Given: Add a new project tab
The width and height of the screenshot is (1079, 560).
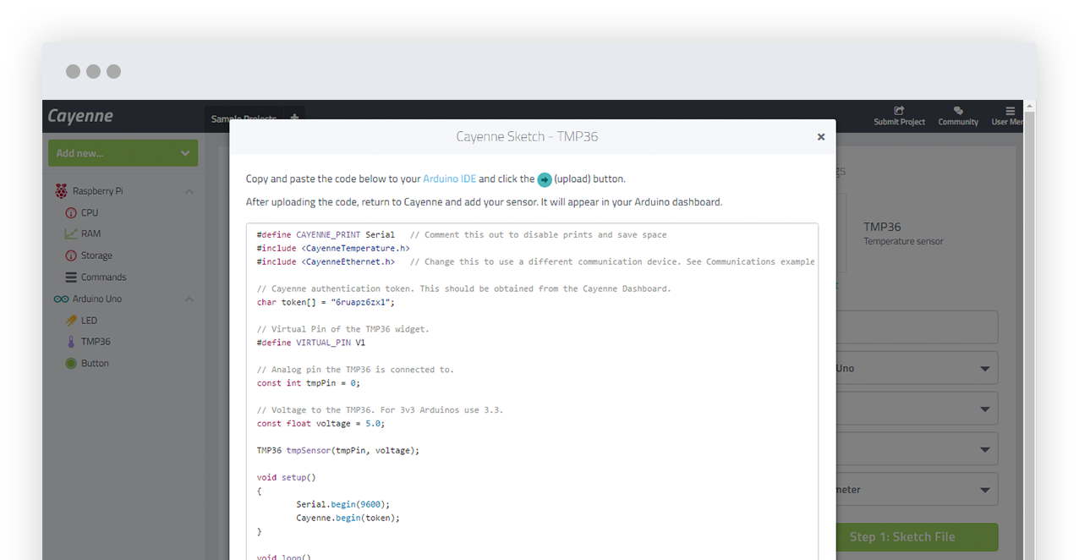Looking at the screenshot, I should click(294, 118).
